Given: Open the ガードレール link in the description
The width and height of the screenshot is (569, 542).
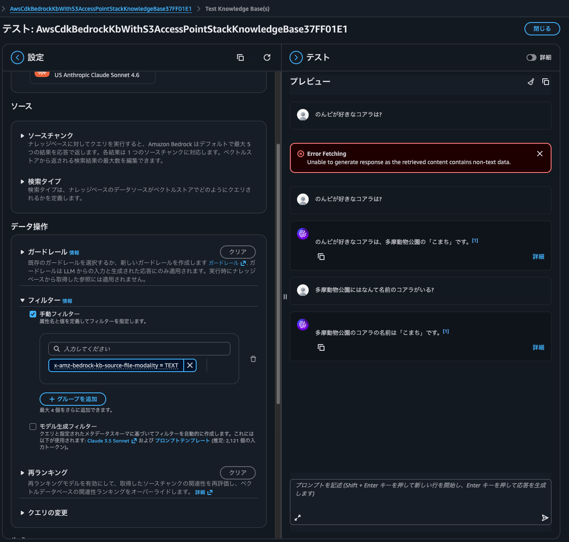Looking at the screenshot, I should (224, 263).
